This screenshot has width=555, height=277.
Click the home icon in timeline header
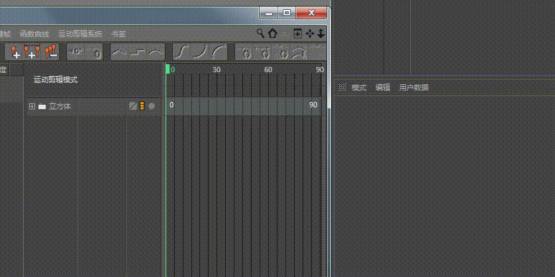tap(272, 33)
